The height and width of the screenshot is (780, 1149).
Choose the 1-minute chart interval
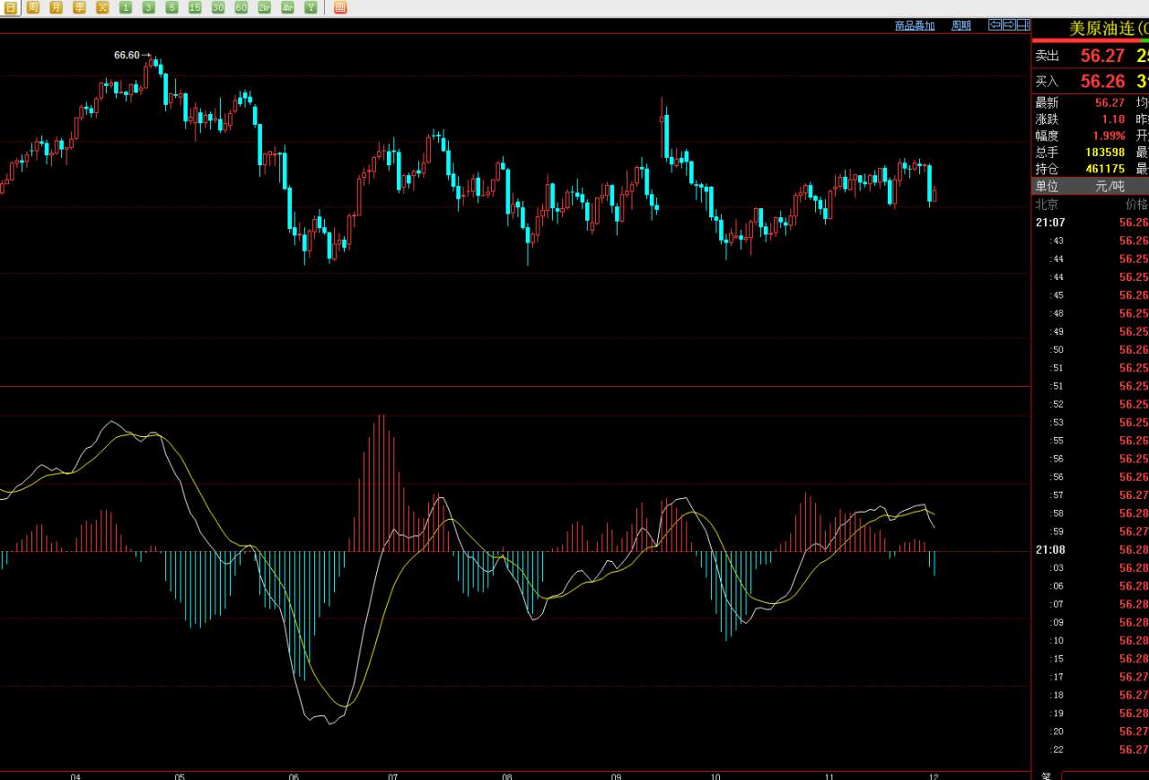[x=126, y=7]
